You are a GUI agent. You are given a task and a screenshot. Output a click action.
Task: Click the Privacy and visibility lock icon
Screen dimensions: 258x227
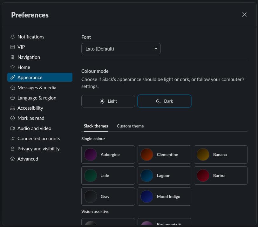coord(12,149)
